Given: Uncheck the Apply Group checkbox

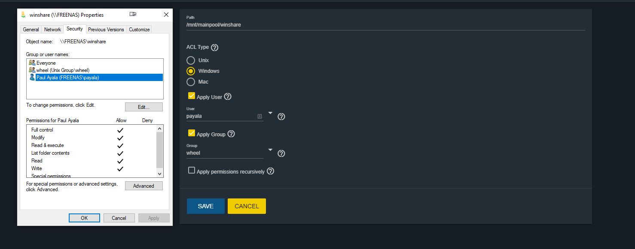Looking at the screenshot, I should pos(192,133).
